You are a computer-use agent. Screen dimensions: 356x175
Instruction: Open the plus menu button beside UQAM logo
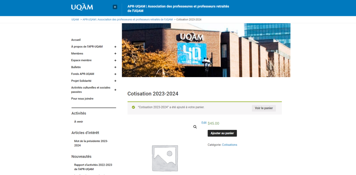click(115, 7)
